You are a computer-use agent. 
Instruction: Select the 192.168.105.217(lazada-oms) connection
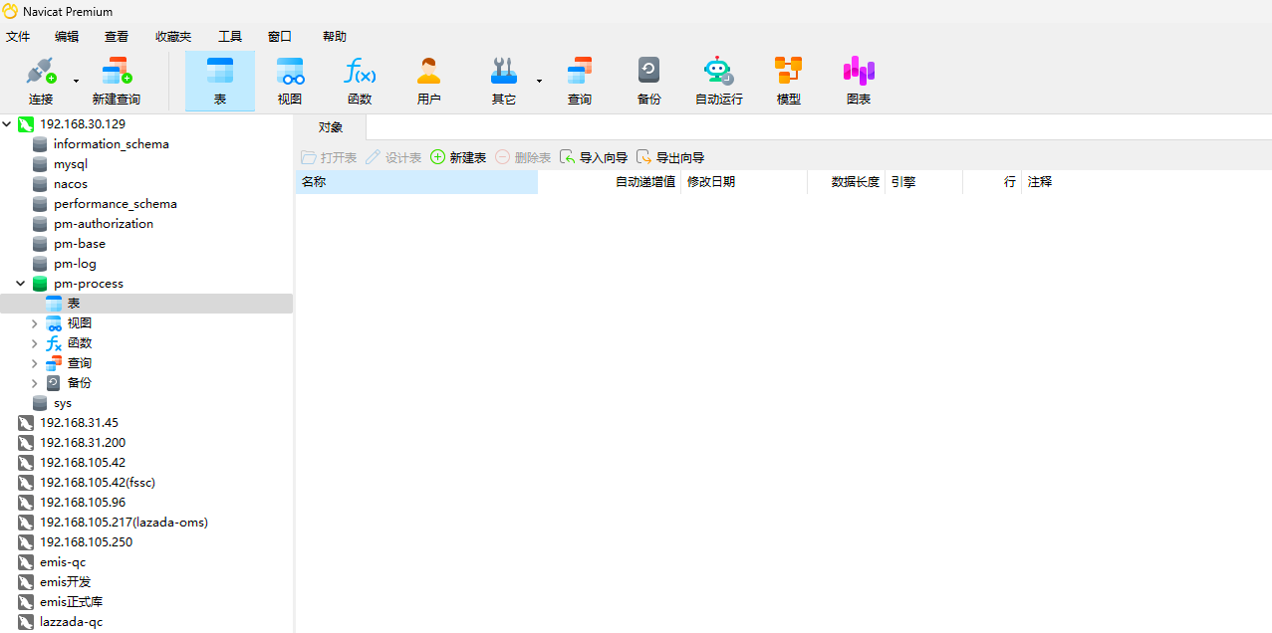point(124,523)
